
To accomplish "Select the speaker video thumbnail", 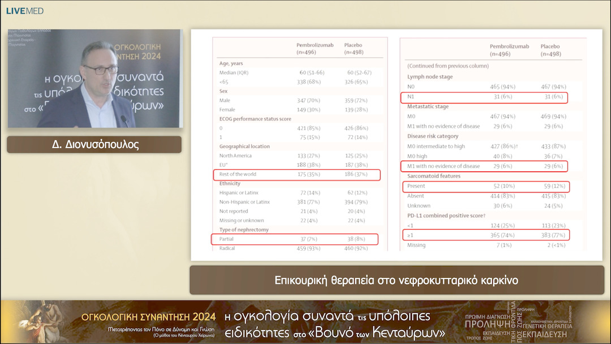I will tap(93, 79).
